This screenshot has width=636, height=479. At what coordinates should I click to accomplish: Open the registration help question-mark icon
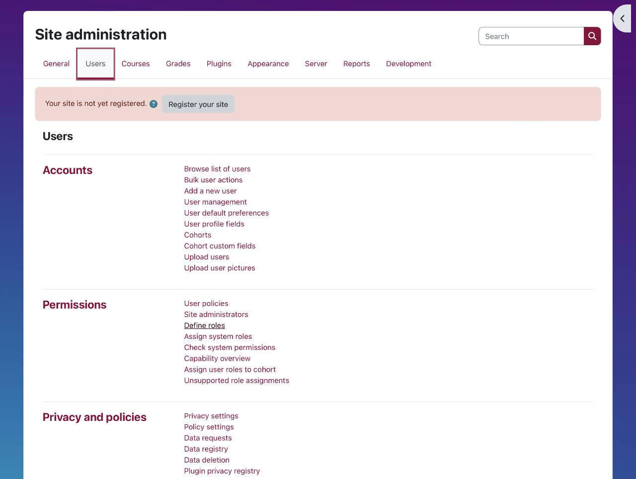click(154, 104)
